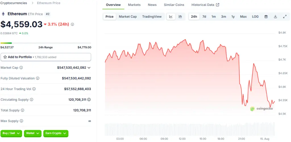Click the Max Supply info icon
This screenshot has height=142, width=291.
coord(21,121)
